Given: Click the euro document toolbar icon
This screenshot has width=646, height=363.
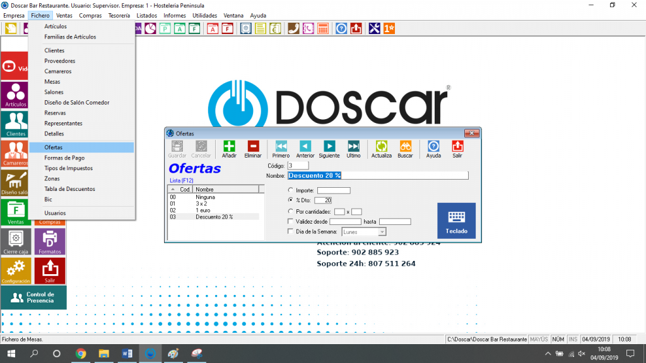Looking at the screenshot, I should (x=275, y=28).
